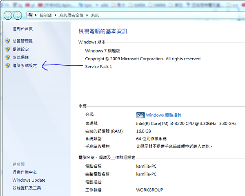Open 進階系統設定 link
The image size is (245, 196).
(x=24, y=65)
